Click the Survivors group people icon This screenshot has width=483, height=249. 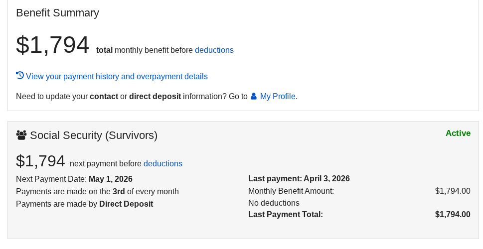coord(21,135)
